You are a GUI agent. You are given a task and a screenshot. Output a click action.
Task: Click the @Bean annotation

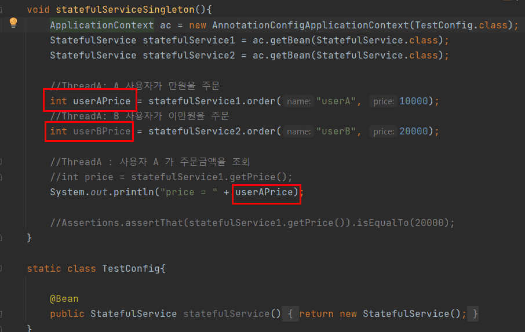64,298
